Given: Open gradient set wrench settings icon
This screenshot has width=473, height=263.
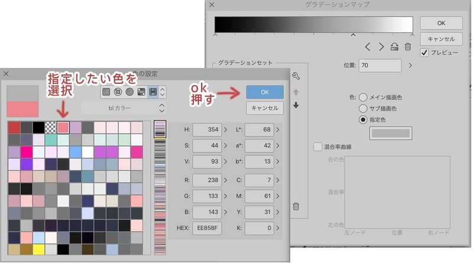Looking at the screenshot, I should tap(296, 76).
